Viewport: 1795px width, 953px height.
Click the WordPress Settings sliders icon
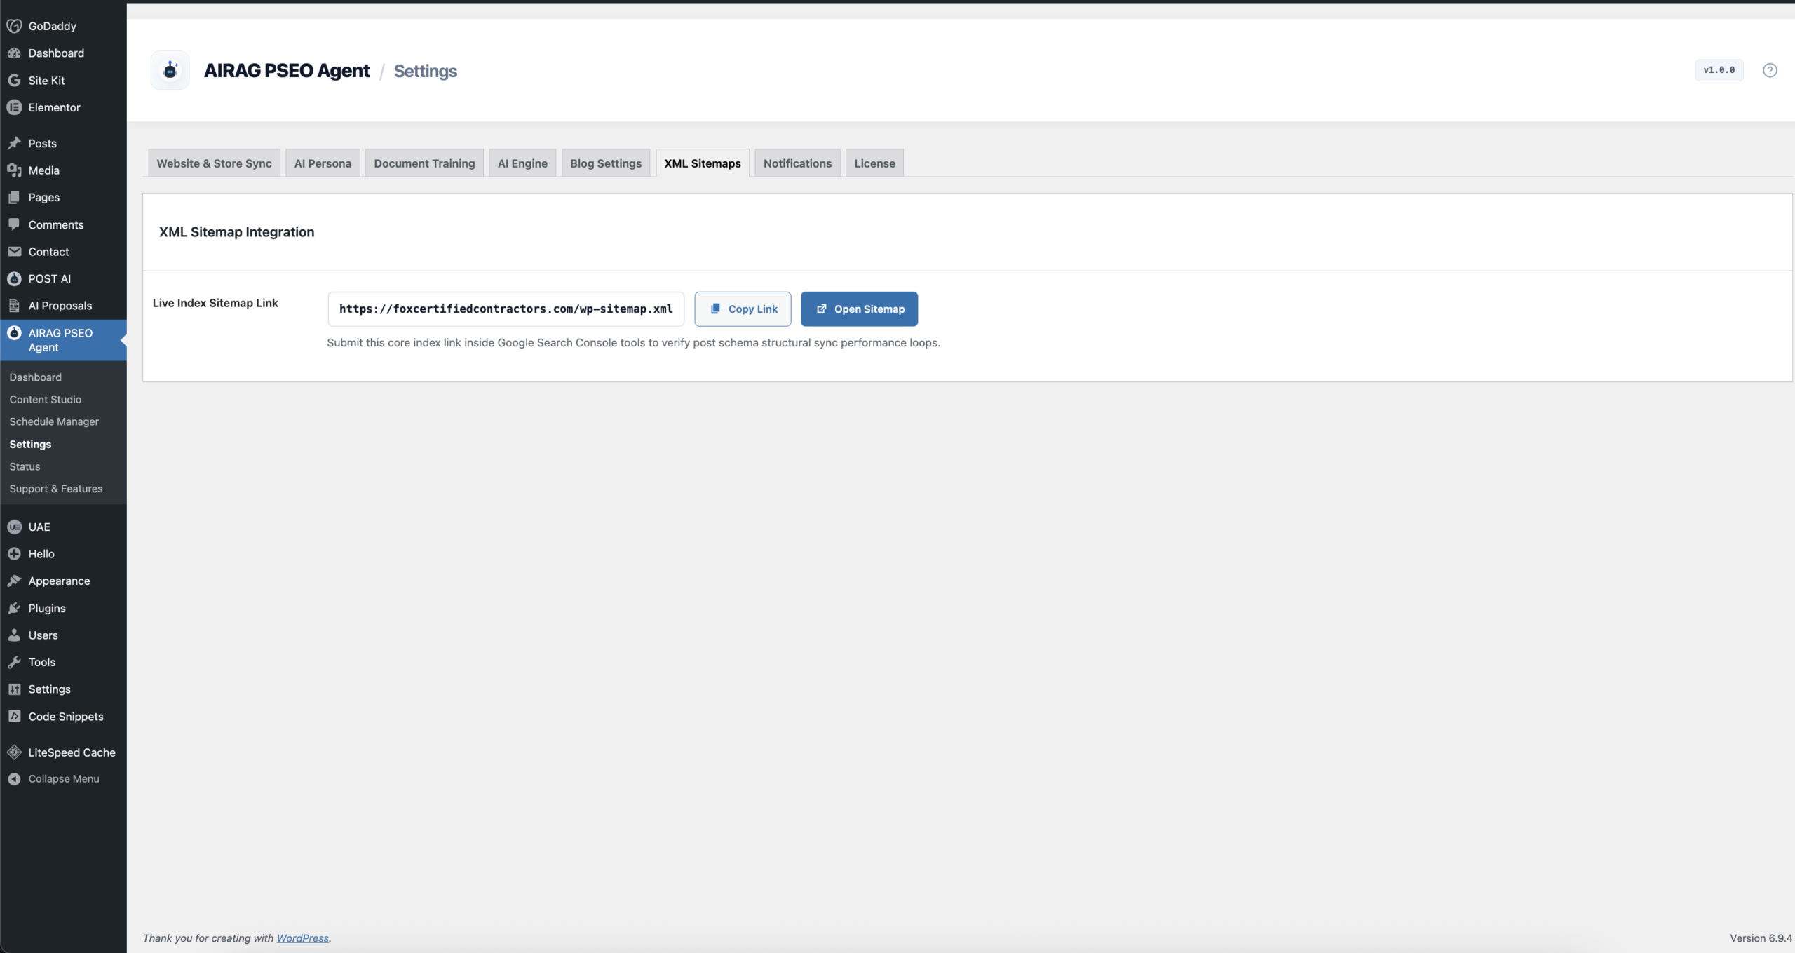[x=14, y=689]
